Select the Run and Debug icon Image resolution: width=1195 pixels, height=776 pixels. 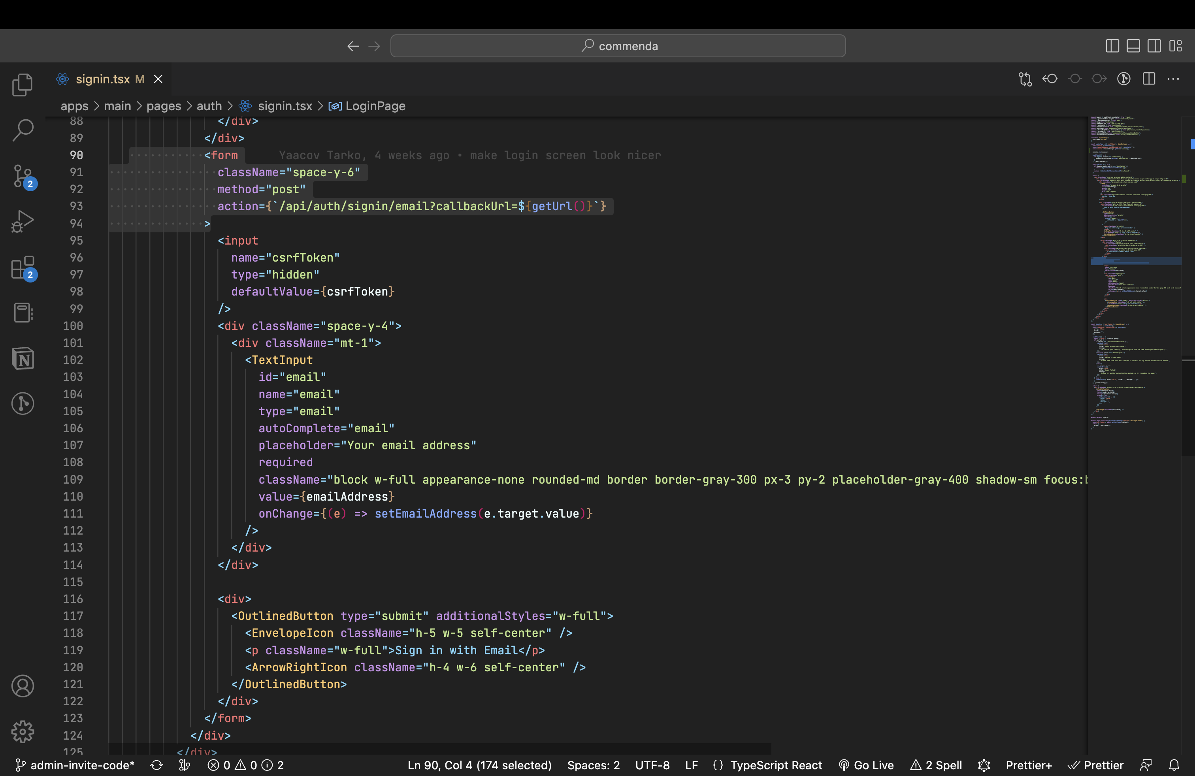(x=23, y=221)
